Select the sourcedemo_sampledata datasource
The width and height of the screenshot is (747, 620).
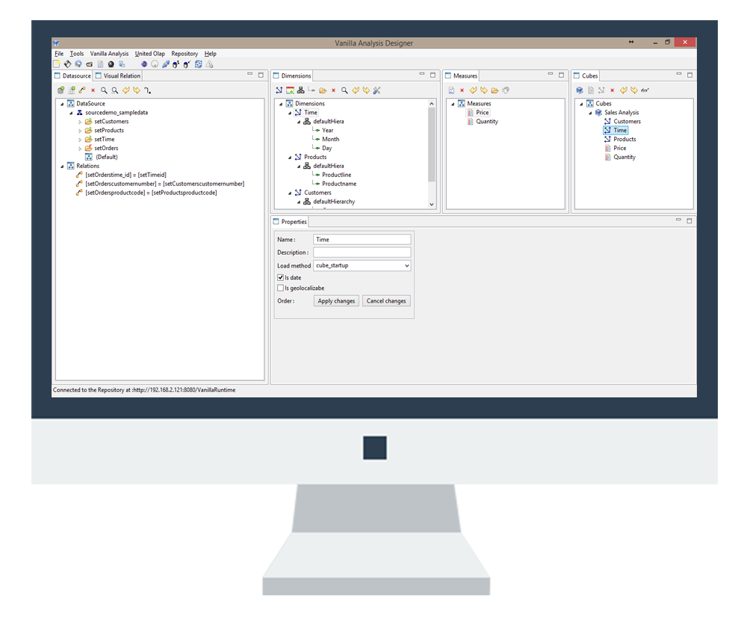(x=117, y=113)
